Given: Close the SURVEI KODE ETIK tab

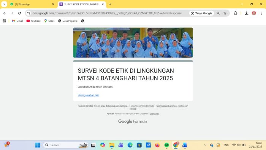Looking at the screenshot, I should click(x=103, y=4).
